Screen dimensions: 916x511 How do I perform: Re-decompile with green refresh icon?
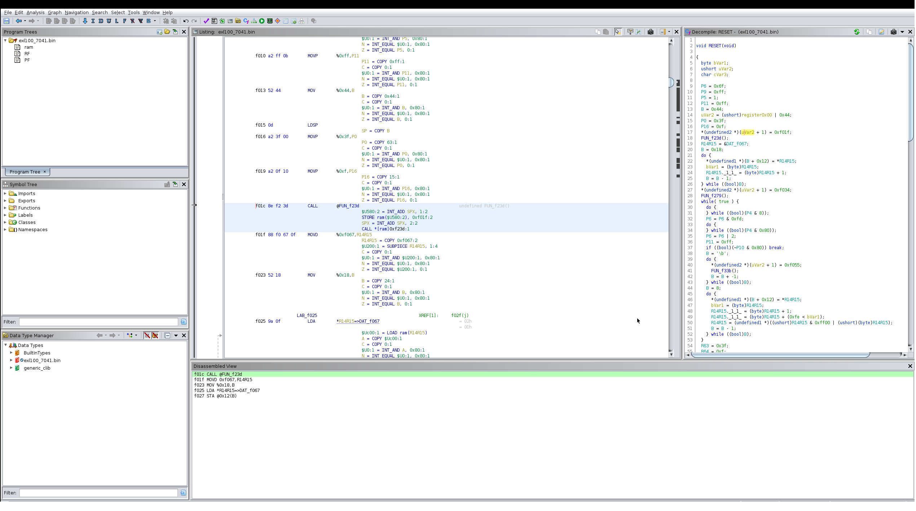(x=857, y=32)
